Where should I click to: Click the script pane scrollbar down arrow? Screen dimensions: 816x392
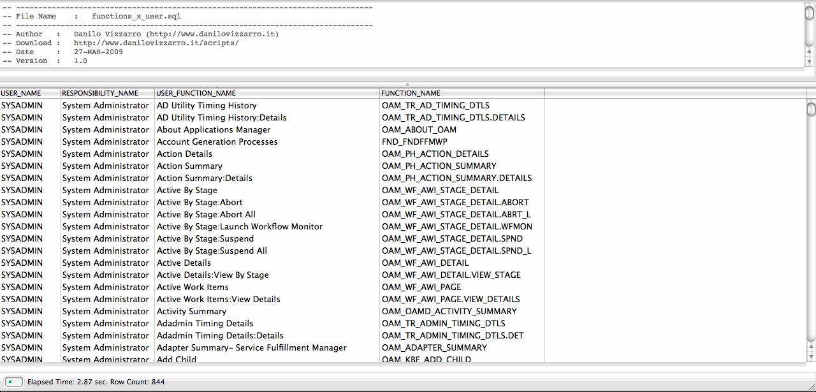[x=810, y=62]
